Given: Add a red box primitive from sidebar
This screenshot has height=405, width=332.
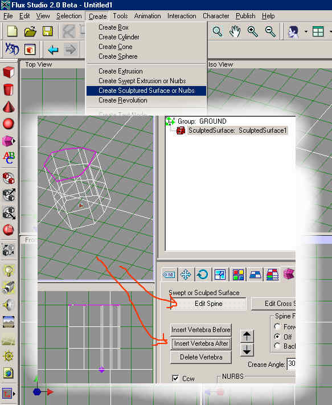Looking at the screenshot, I should click(9, 72).
